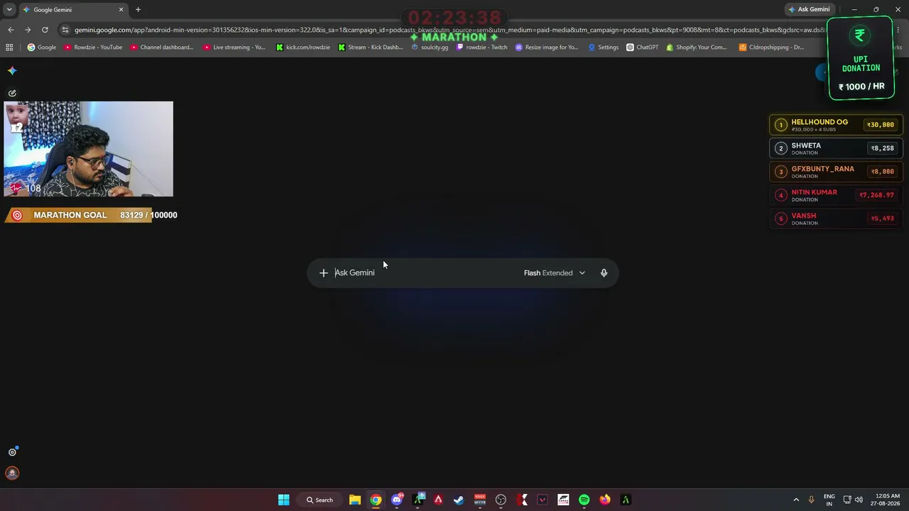Click the VANSH donation entry
909x511 pixels.
coord(836,219)
